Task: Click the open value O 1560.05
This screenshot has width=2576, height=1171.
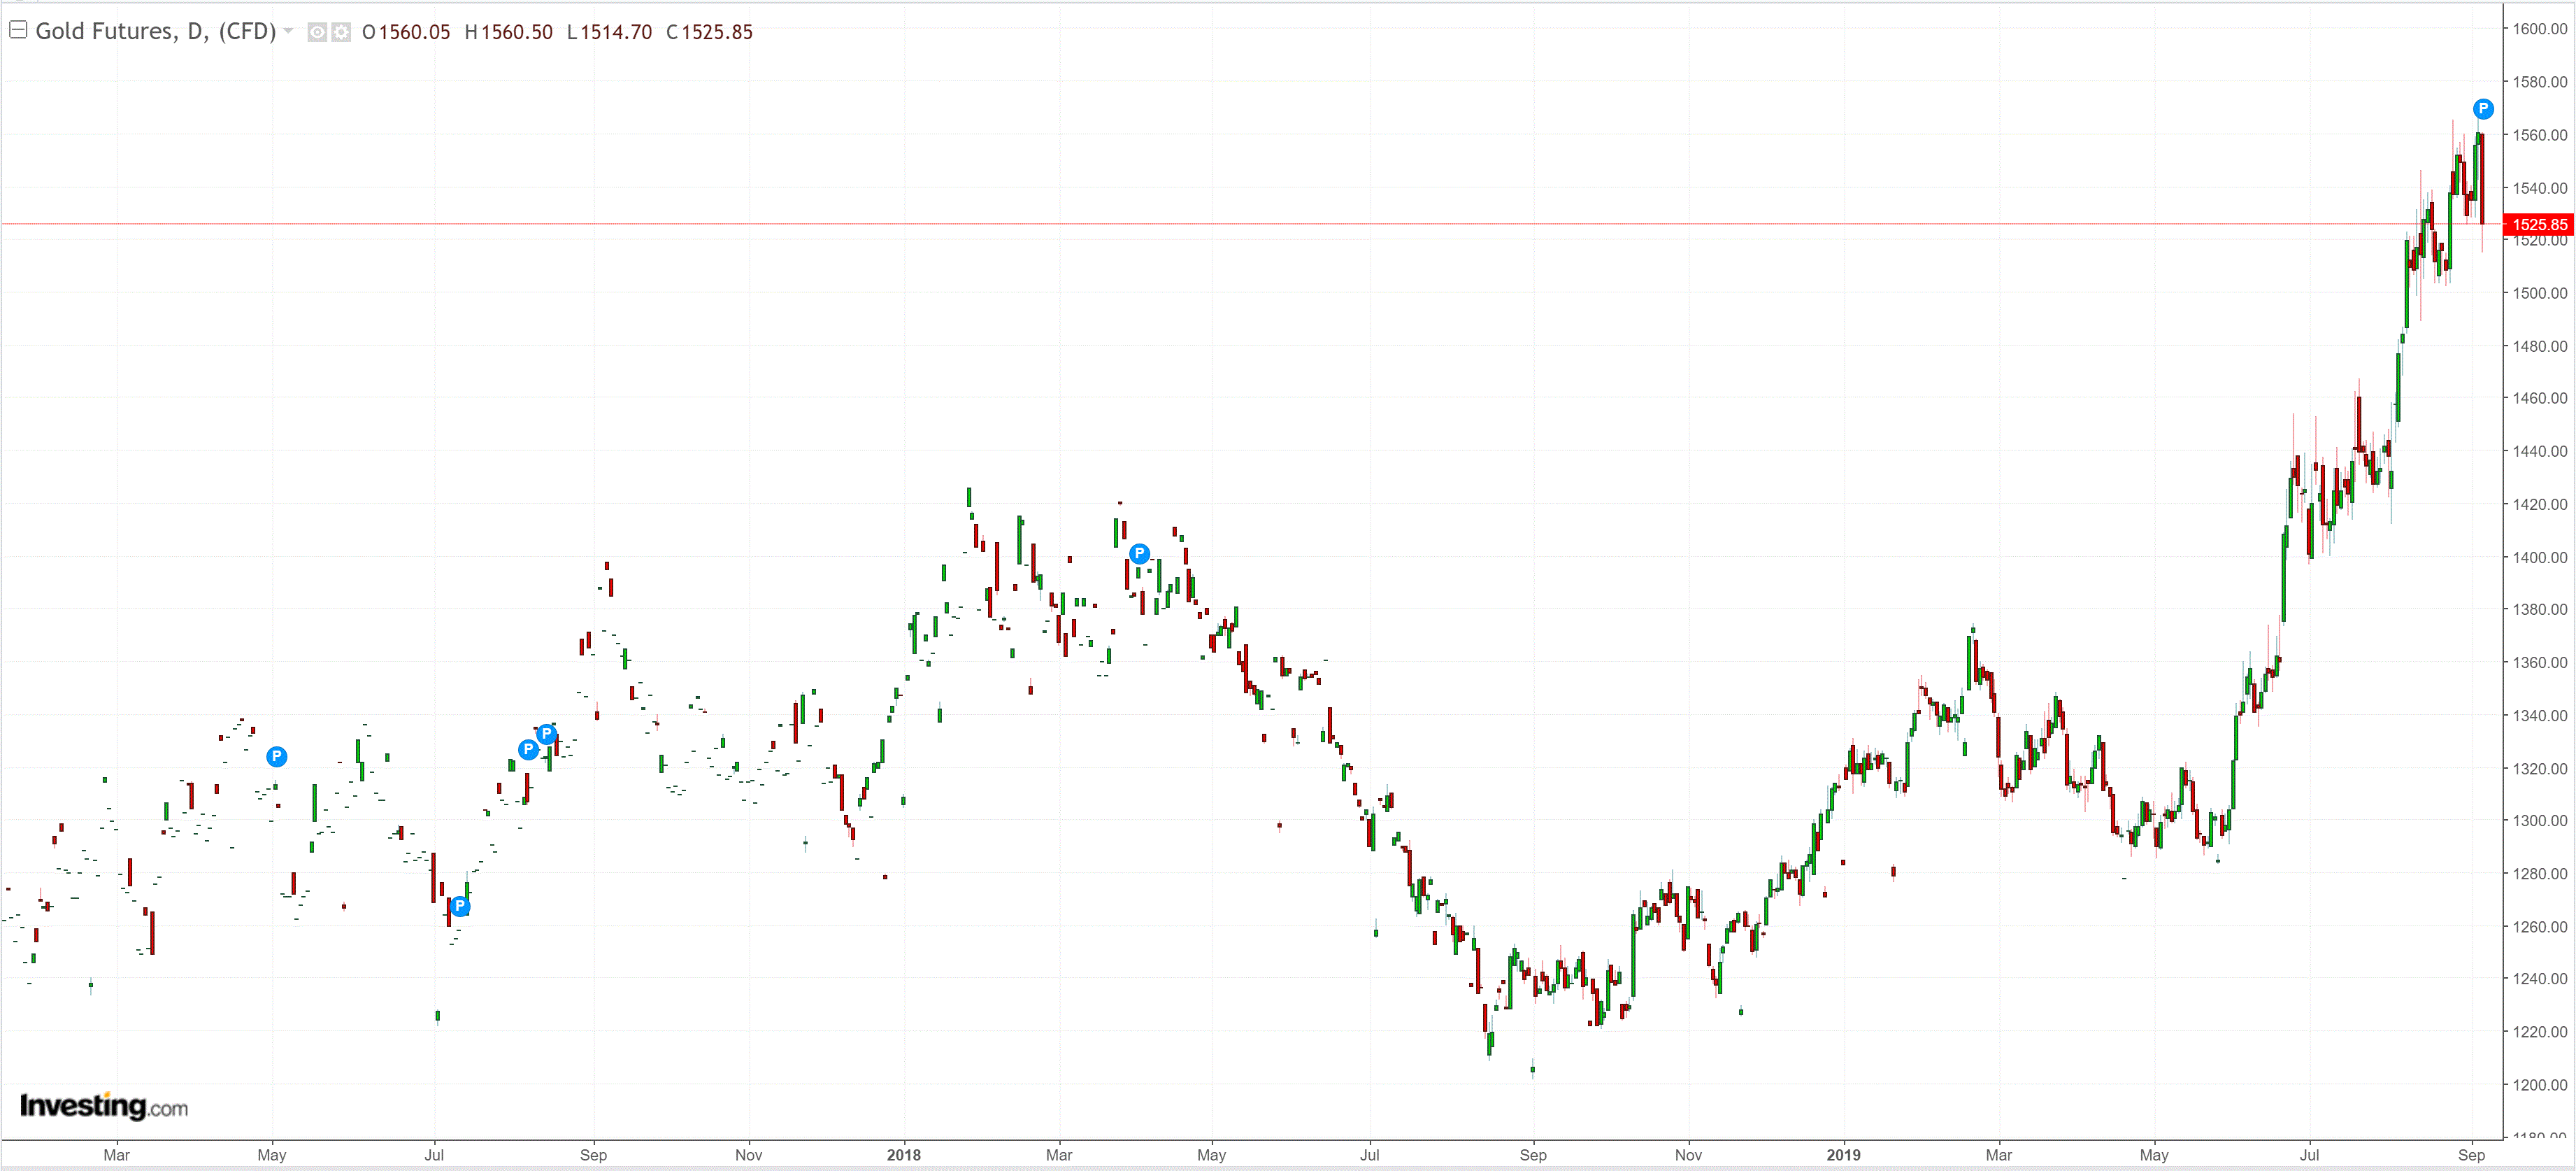Action: tap(406, 32)
